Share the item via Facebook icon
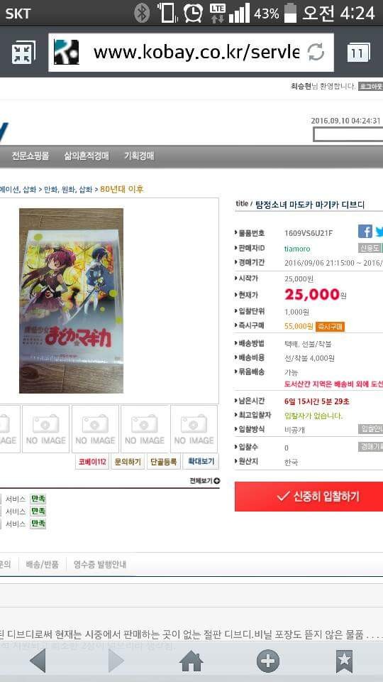Image resolution: width=383 pixels, height=682 pixels. click(365, 231)
